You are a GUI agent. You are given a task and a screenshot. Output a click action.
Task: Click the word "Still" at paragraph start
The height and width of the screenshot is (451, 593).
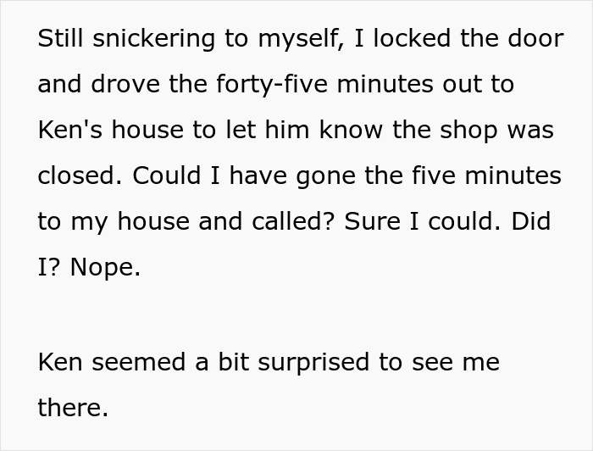[x=60, y=39]
